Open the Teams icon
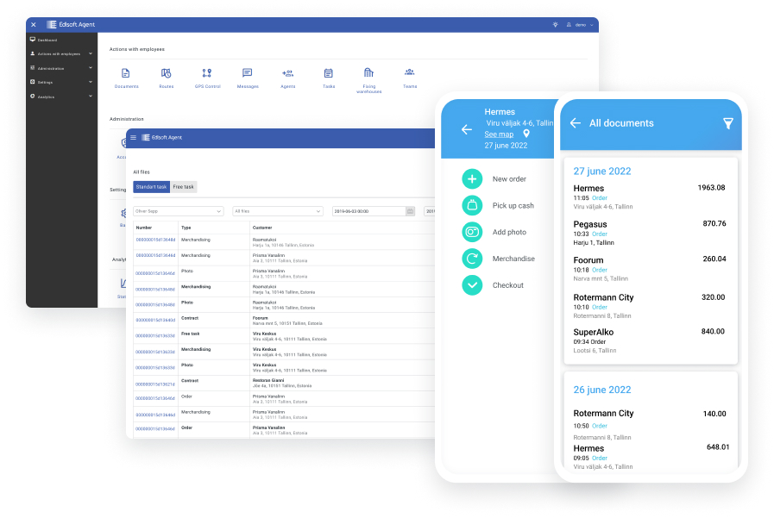Viewport: 774px width, 518px height. 410,72
